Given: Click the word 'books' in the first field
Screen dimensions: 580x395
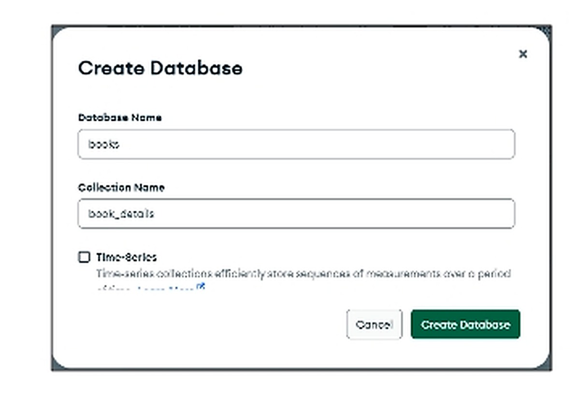Looking at the screenshot, I should click(x=103, y=144).
